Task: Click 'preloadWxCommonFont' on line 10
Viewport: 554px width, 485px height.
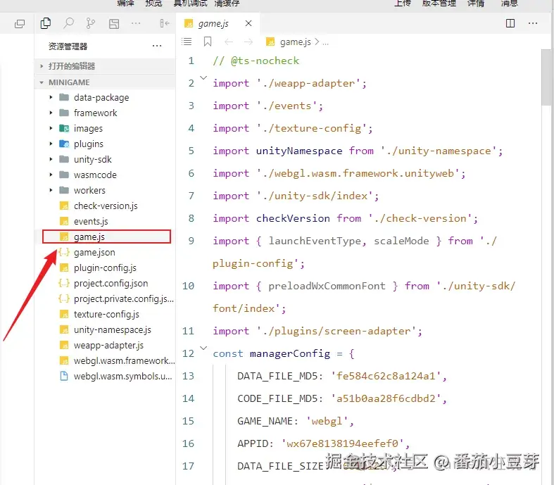Action: [327, 286]
